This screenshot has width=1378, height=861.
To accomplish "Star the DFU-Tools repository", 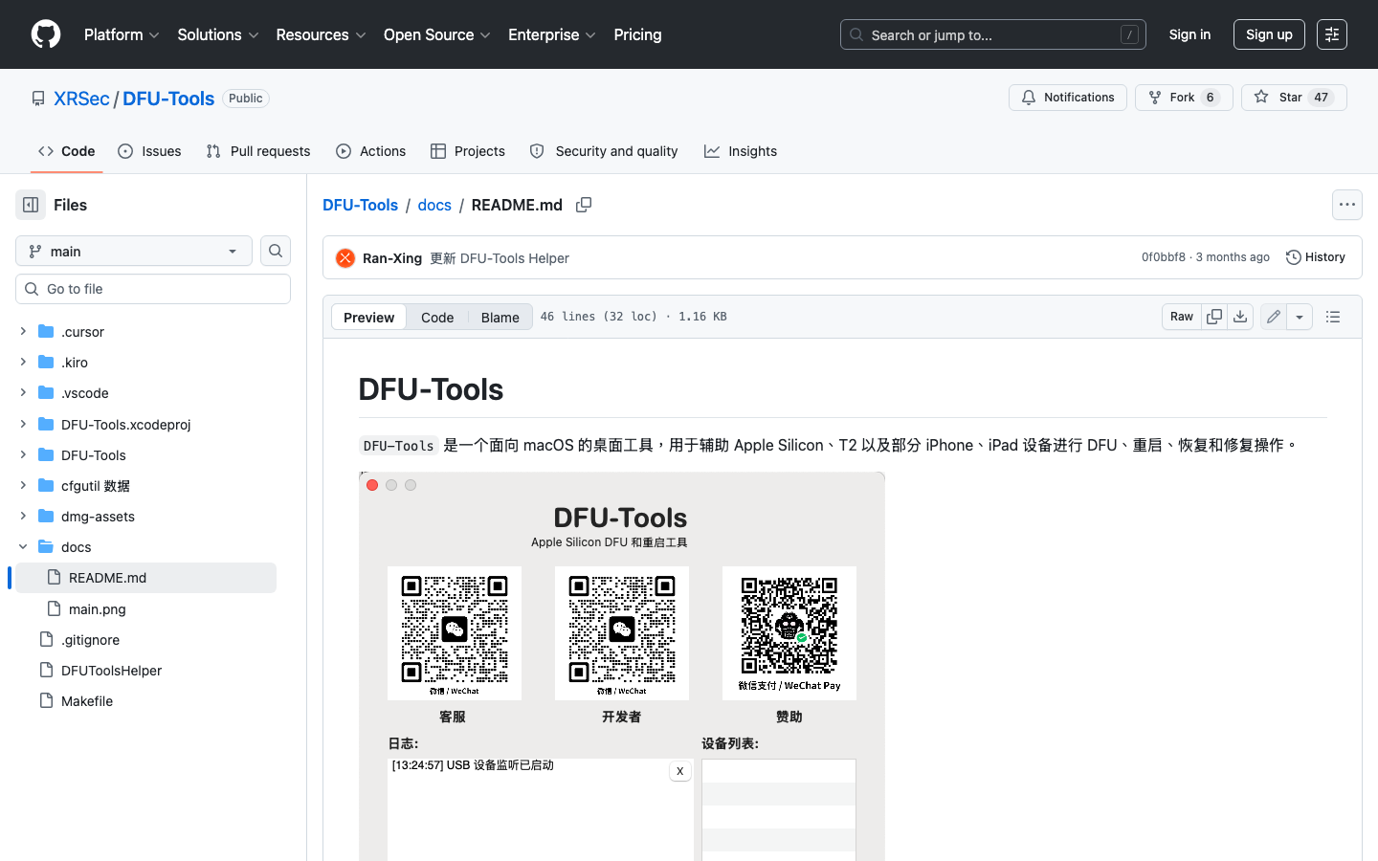I will [x=1294, y=98].
